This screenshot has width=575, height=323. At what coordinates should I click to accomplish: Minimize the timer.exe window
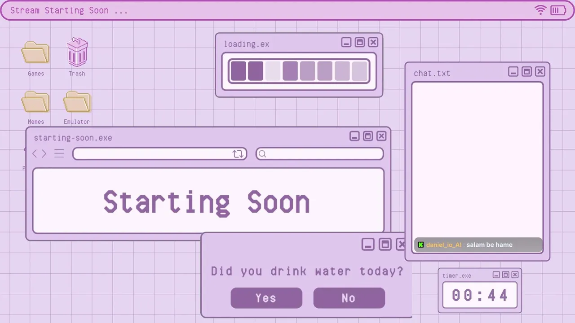496,275
